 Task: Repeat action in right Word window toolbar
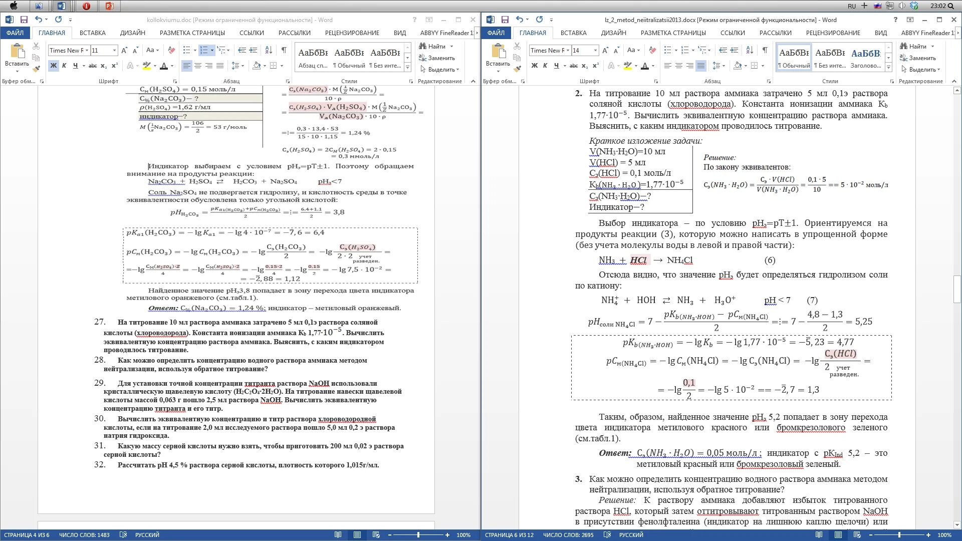pyautogui.click(x=539, y=20)
